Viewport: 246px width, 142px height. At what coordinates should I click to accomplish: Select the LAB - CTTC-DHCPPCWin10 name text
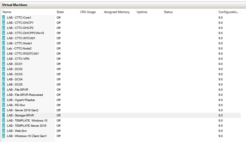click(x=25, y=33)
